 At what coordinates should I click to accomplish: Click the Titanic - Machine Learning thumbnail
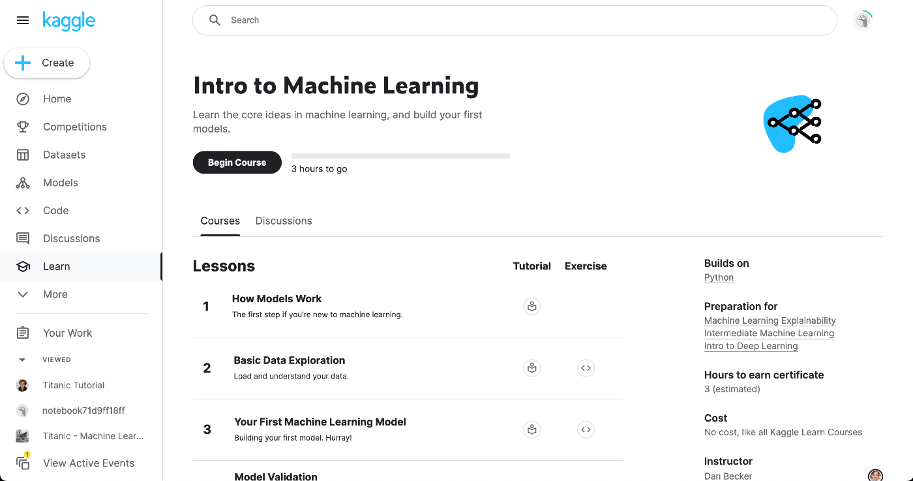(x=23, y=436)
